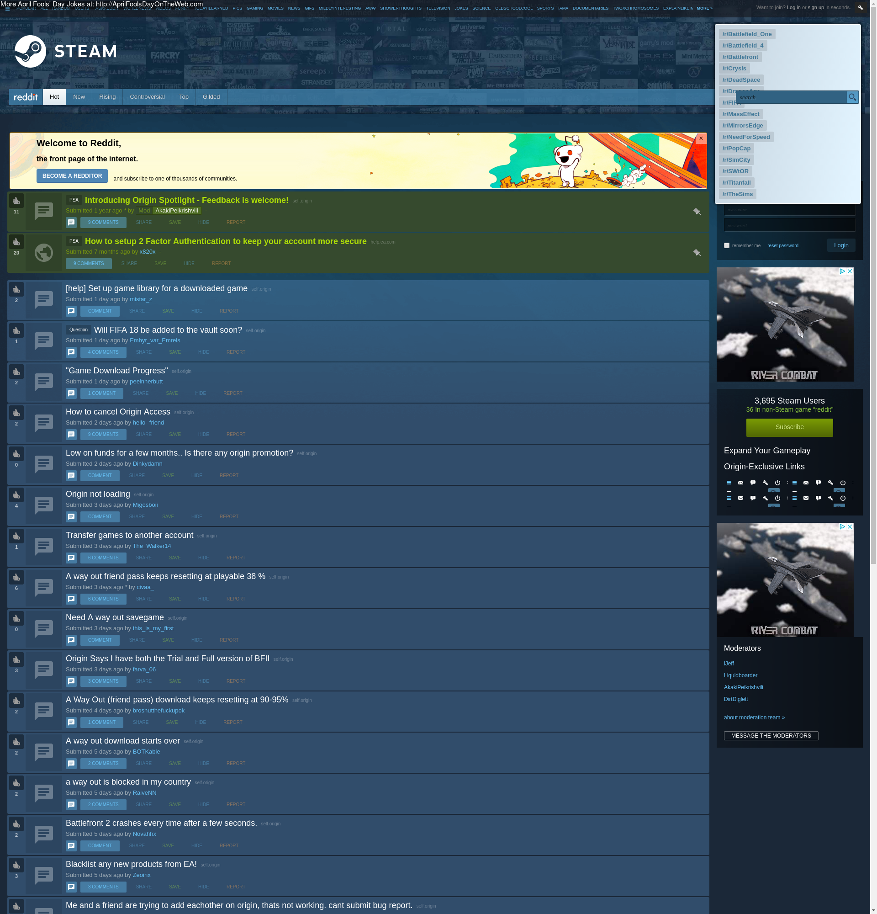
Task: Open globe link thumbnail of 2 Factor post
Action: point(44,253)
